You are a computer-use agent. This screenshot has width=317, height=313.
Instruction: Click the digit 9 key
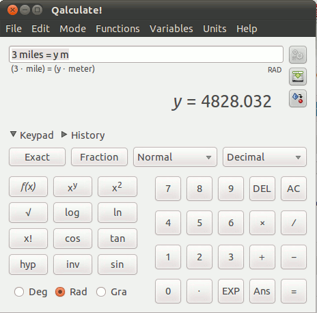(x=231, y=189)
